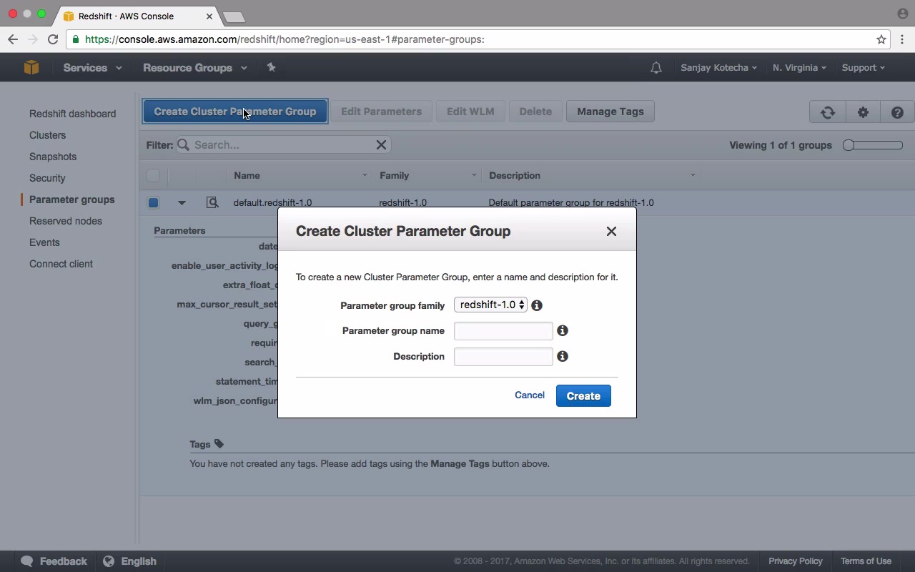Open a new browser tab

click(234, 16)
